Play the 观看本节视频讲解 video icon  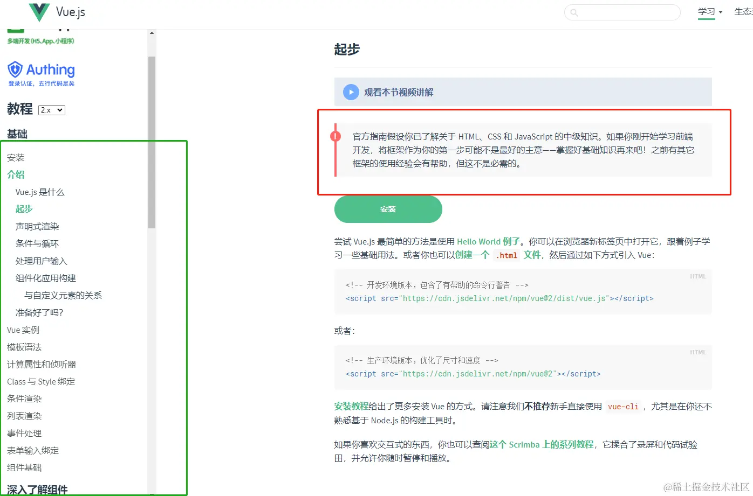351,92
